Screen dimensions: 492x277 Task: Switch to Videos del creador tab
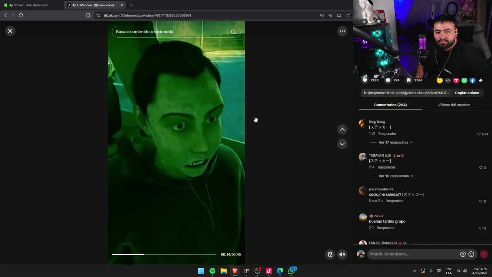point(454,105)
